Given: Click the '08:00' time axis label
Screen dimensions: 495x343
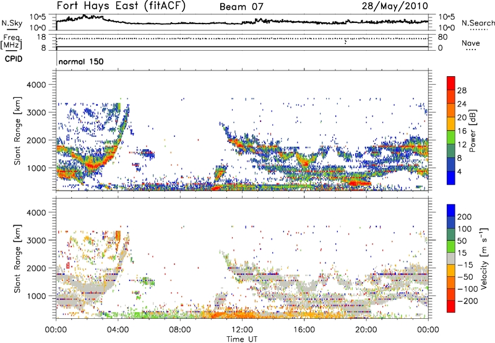Looking at the screenshot, I should coord(180,330).
